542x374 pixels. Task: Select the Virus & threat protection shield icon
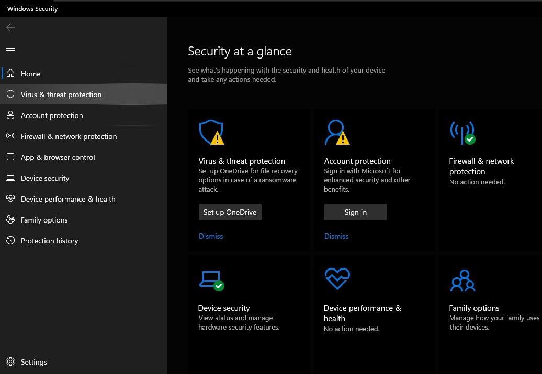pyautogui.click(x=211, y=132)
